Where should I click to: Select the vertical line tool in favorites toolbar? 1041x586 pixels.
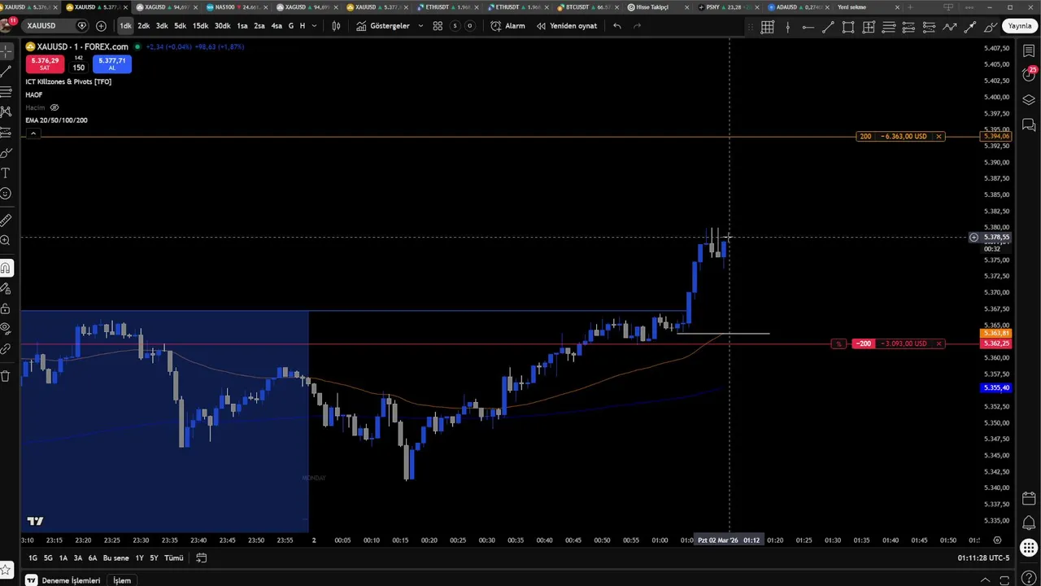787,27
